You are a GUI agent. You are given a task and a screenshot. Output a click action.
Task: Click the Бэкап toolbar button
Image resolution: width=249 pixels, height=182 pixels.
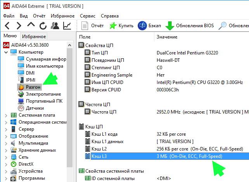point(149,26)
